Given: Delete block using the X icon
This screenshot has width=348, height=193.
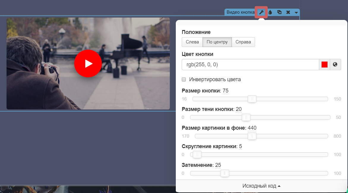Looking at the screenshot, I should click(288, 12).
